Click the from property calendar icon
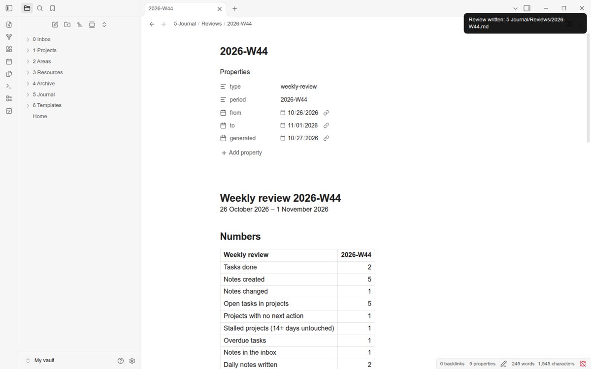 pos(223,113)
